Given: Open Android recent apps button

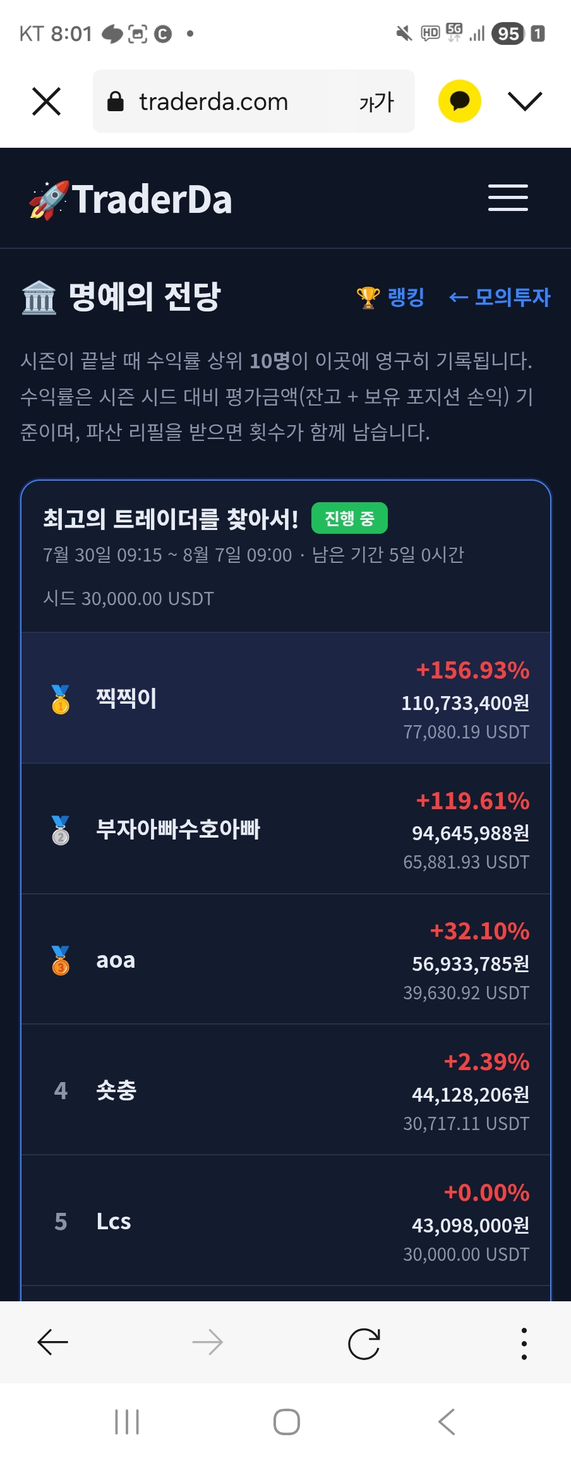Looking at the screenshot, I should (127, 1422).
